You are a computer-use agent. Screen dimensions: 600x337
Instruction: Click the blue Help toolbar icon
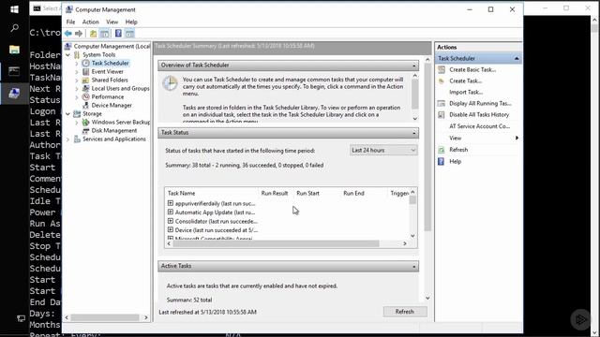pyautogui.click(x=118, y=34)
